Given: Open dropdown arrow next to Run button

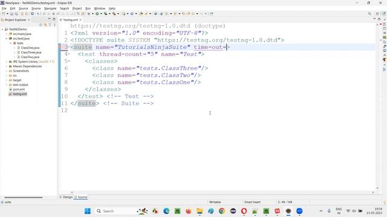Looking at the screenshot, I should point(101,14).
